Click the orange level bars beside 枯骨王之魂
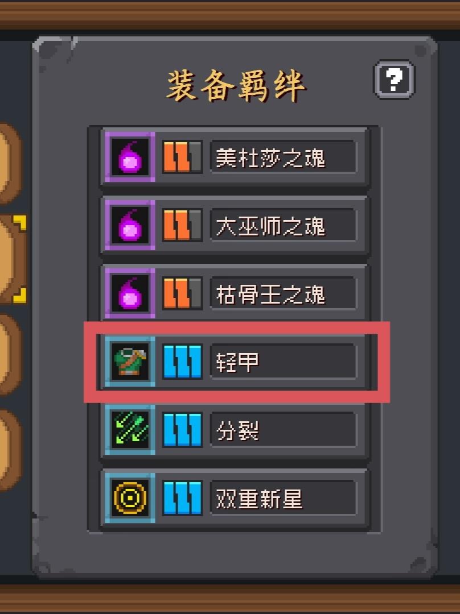Viewport: 460px width, 614px height. 182,293
